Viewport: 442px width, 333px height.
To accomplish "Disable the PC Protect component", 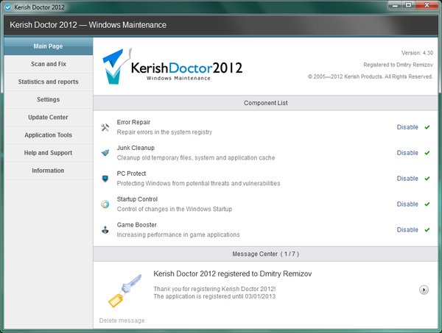I will [x=407, y=179].
